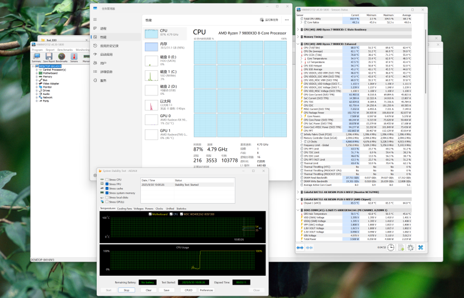The width and height of the screenshot is (464, 298).
Task: Switch to the Cooling Fans tab
Action: pyautogui.click(x=125, y=208)
